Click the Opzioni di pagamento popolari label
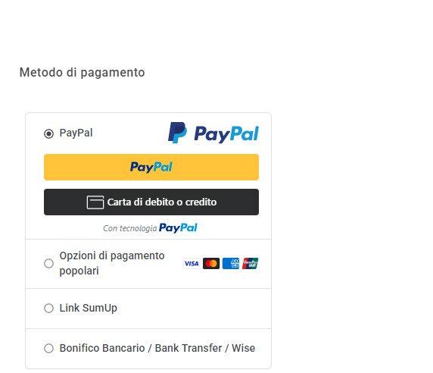The image size is (433, 373). [112, 263]
